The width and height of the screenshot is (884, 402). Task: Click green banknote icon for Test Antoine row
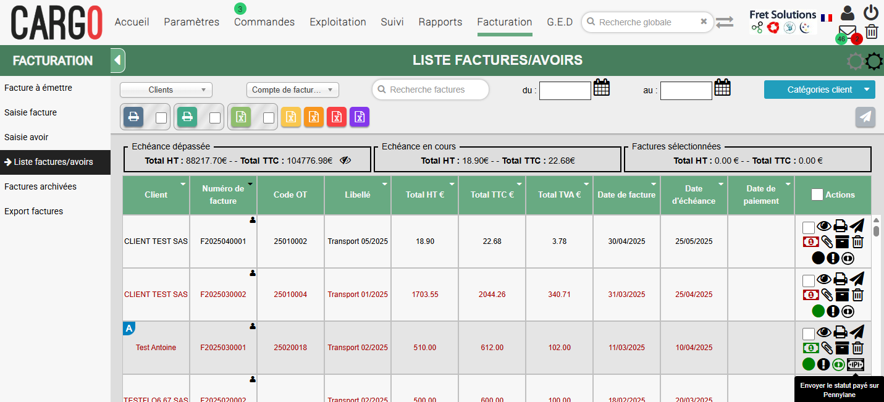810,348
